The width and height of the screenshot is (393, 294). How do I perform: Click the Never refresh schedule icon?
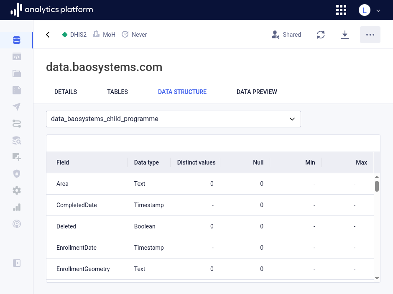pyautogui.click(x=125, y=34)
